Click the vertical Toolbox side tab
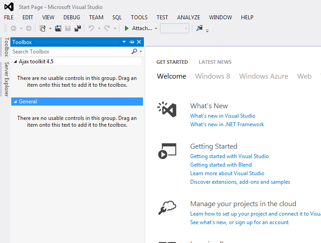This screenshot has width=321, height=243. (7, 47)
